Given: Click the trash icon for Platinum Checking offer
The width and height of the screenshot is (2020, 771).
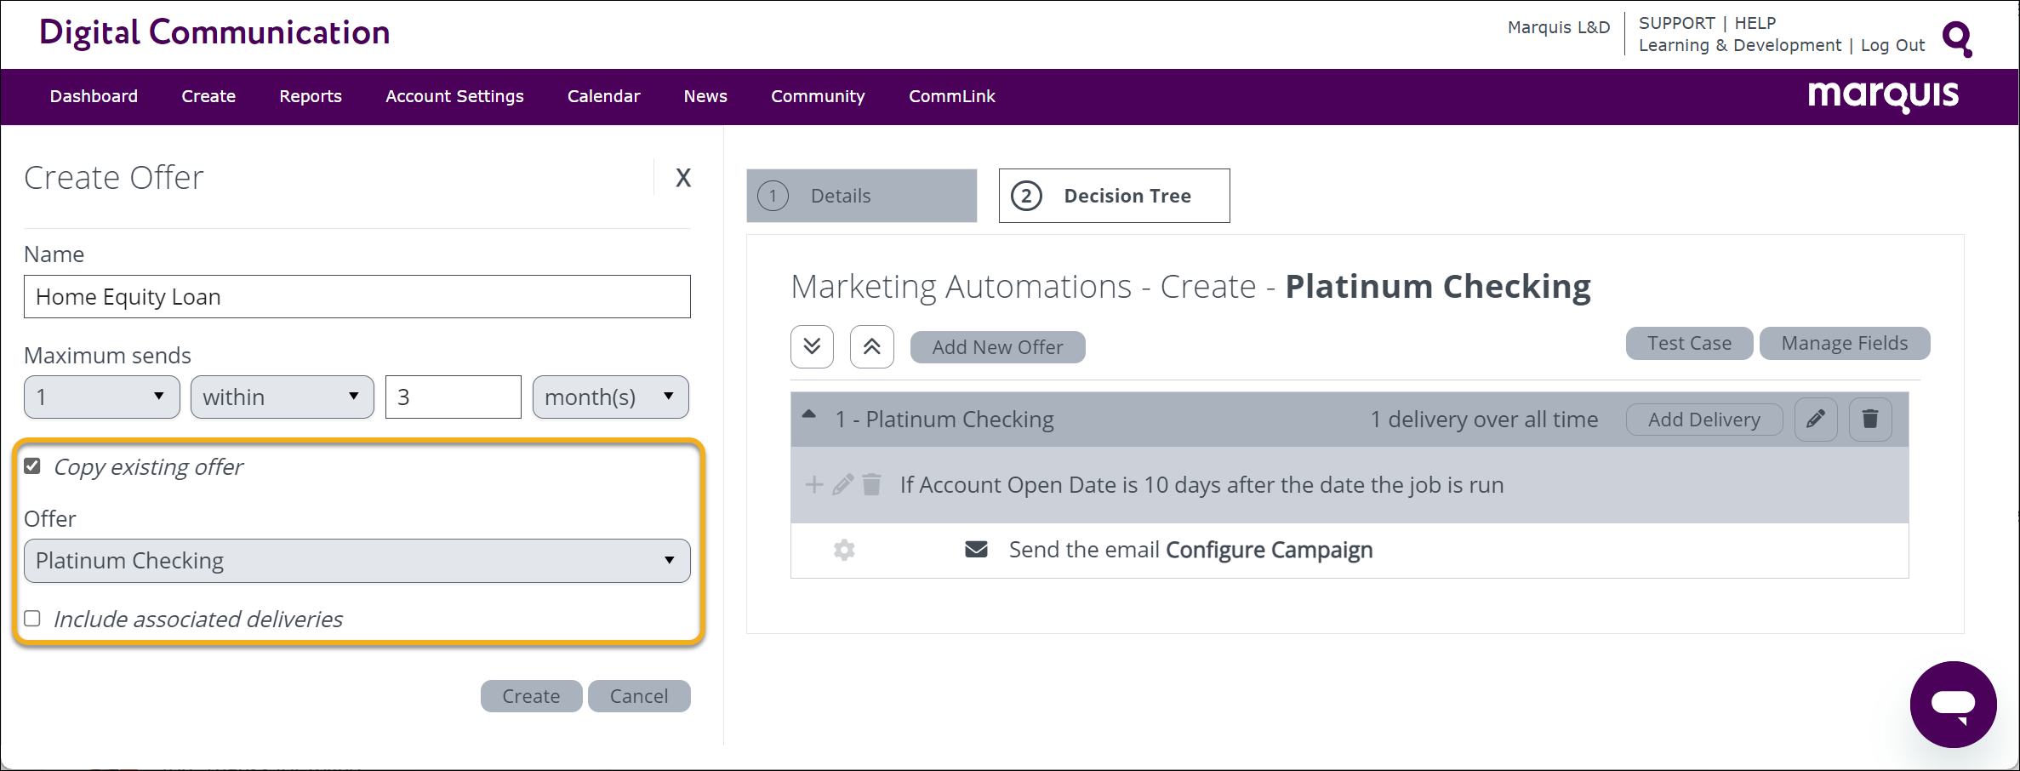Looking at the screenshot, I should [x=1870, y=420].
